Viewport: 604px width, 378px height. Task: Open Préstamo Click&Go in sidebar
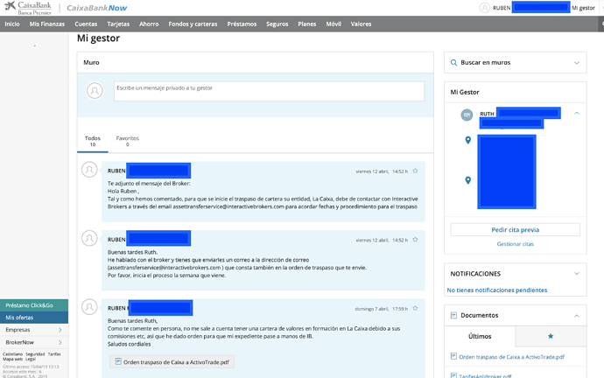[x=34, y=305]
